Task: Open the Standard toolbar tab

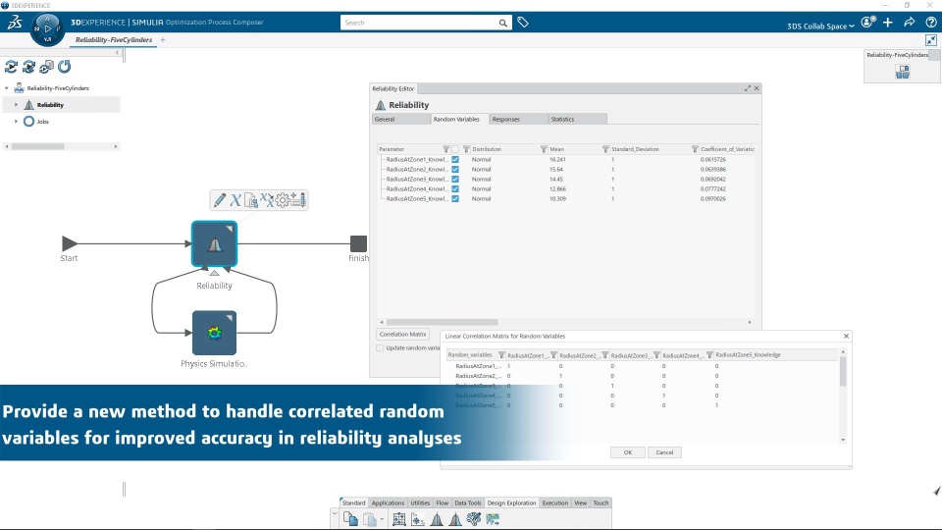Action: click(x=354, y=503)
